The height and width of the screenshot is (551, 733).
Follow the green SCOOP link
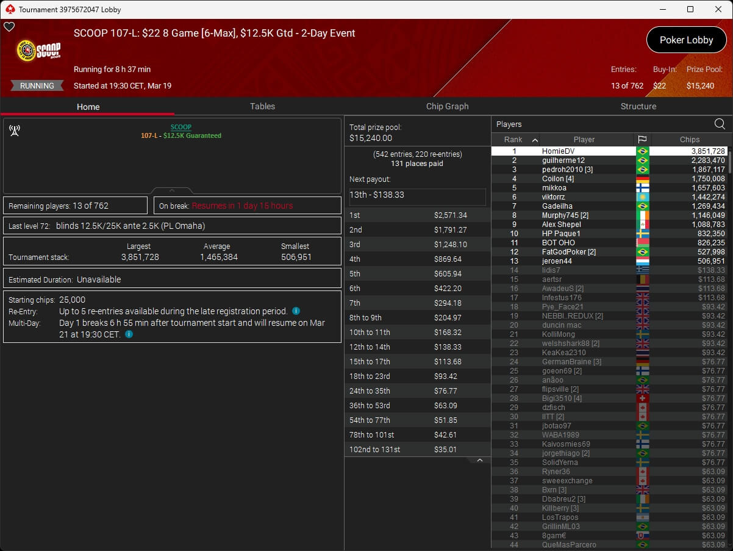click(181, 127)
